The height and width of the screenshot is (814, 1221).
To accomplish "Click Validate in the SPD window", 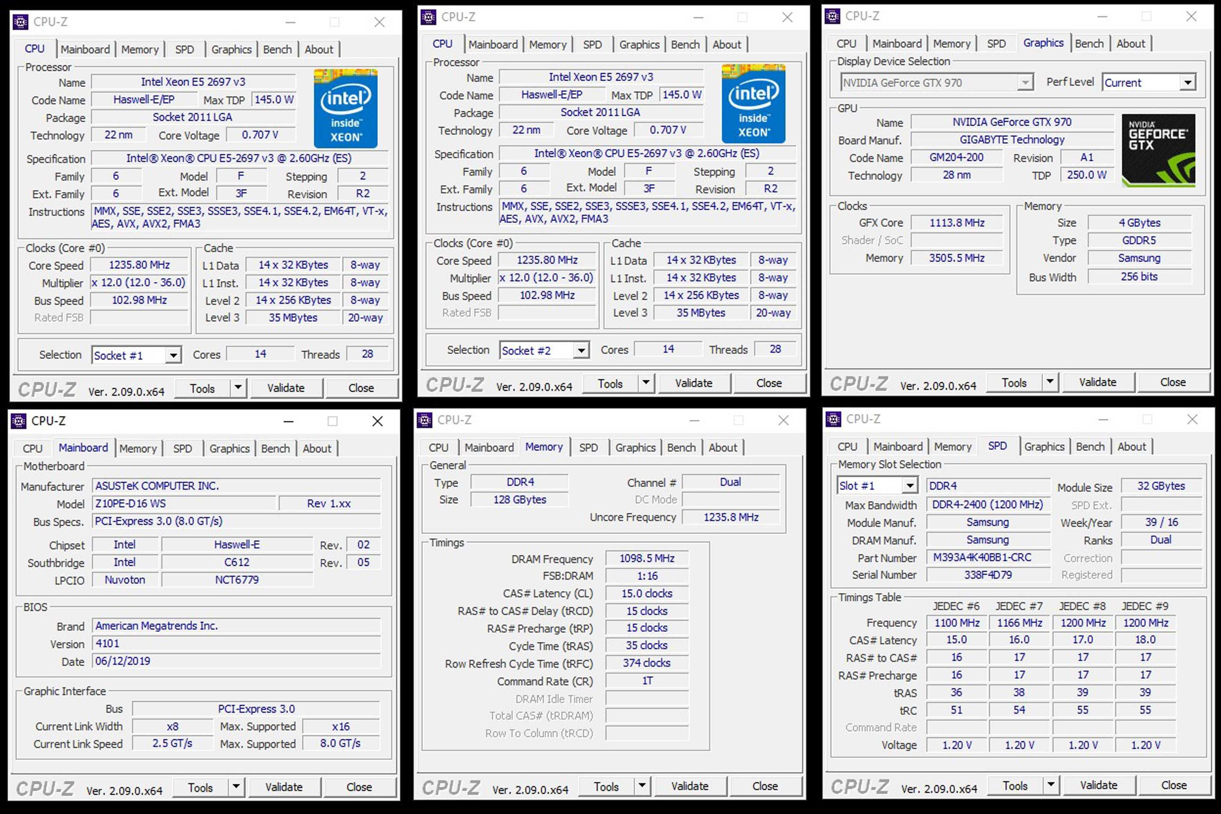I will point(1099,785).
